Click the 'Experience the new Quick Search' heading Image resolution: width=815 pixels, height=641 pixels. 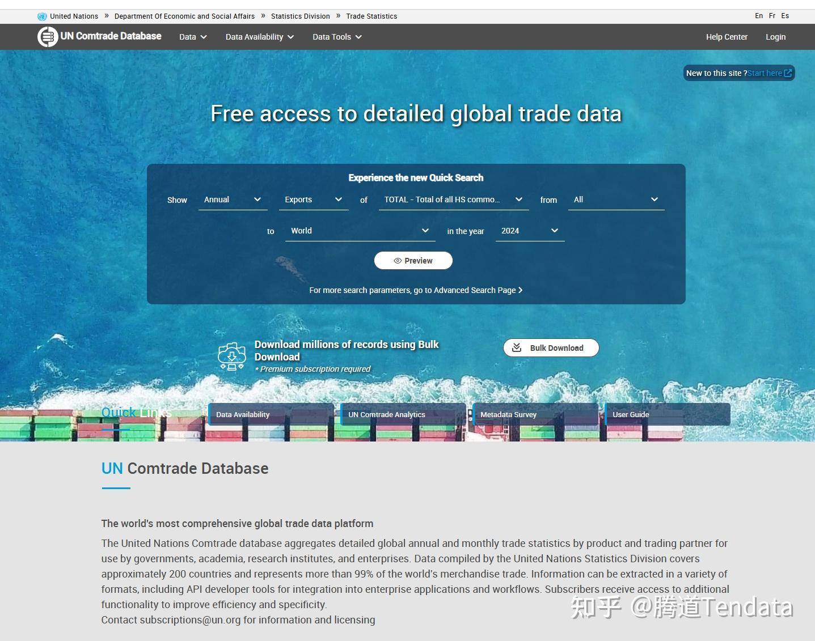click(416, 178)
